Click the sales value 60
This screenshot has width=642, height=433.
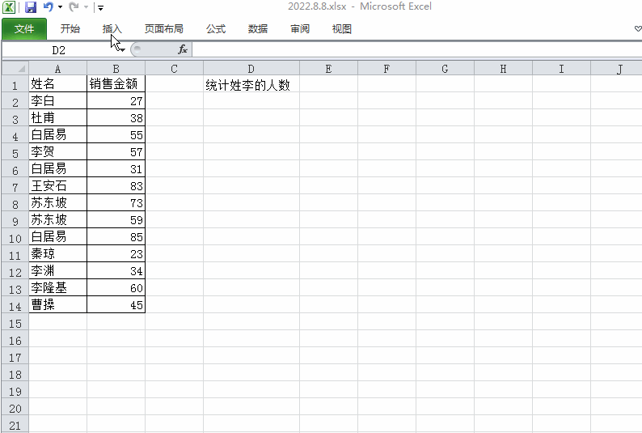click(x=116, y=288)
